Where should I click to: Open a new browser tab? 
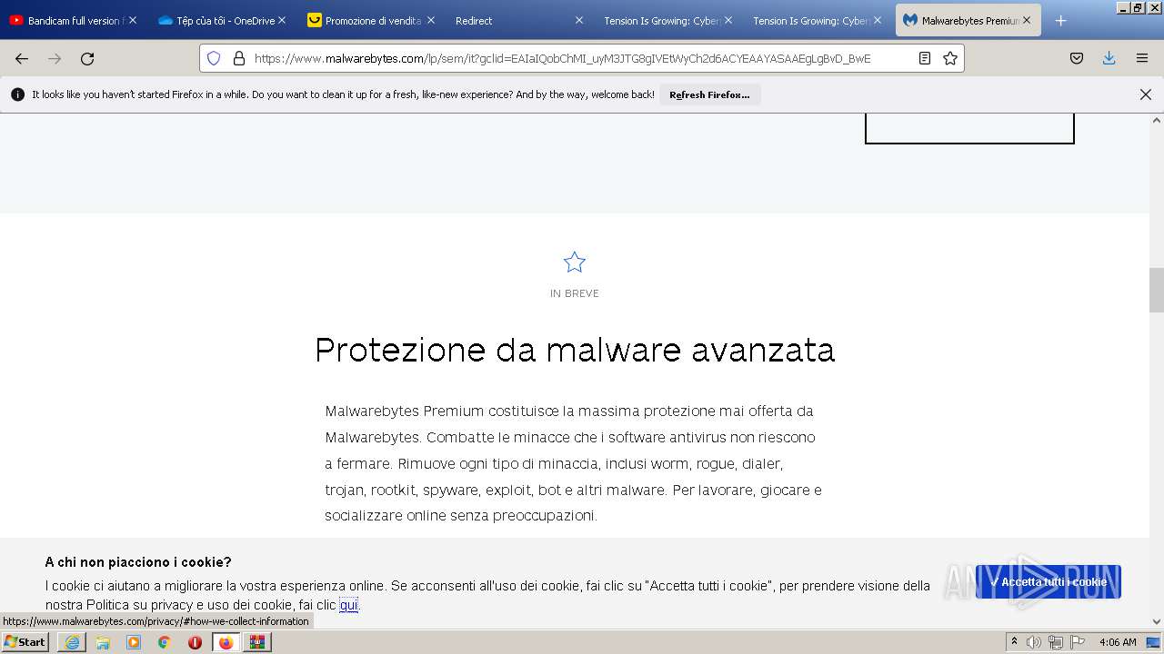coord(1060,20)
